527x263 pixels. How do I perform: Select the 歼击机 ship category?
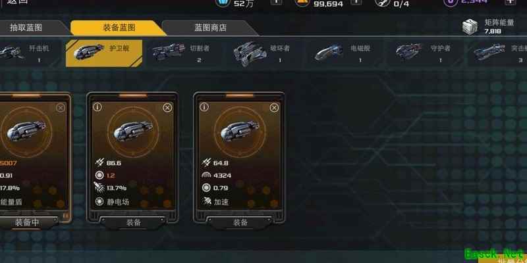28,53
